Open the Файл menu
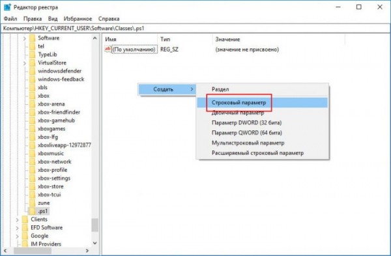The height and width of the screenshot is (256, 391). click(10, 19)
